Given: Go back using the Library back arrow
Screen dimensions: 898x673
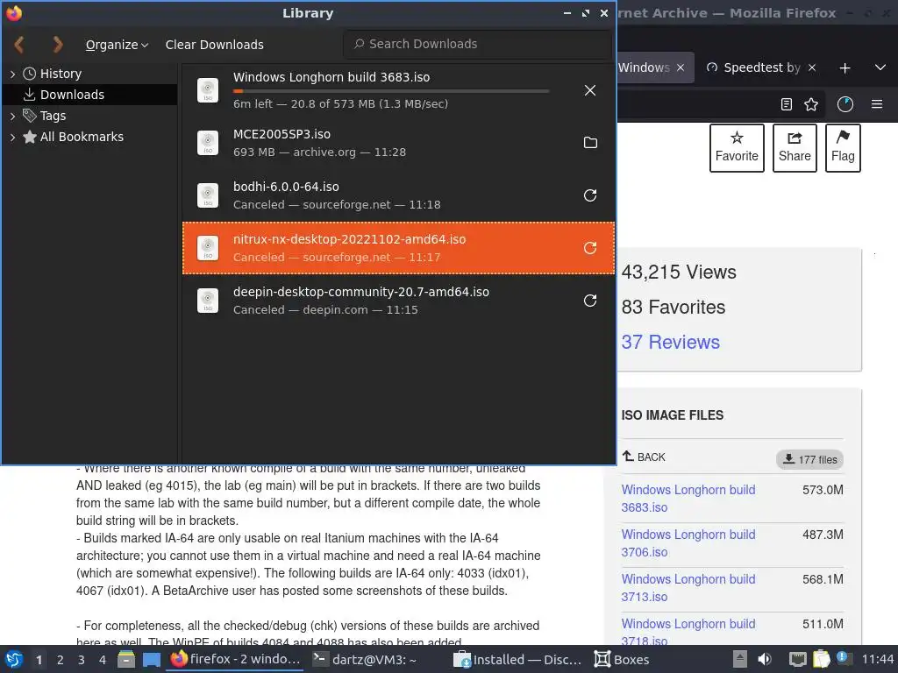Looking at the screenshot, I should coord(19,44).
